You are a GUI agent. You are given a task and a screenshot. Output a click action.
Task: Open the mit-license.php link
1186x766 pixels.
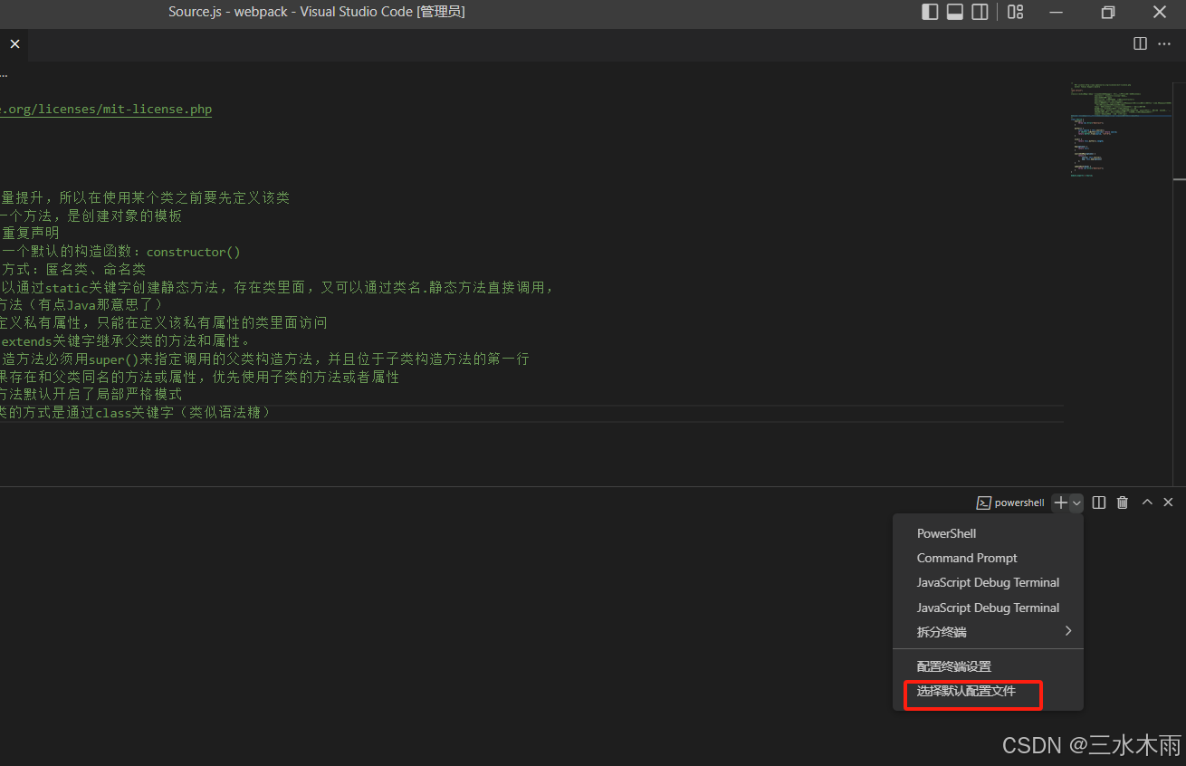pos(106,109)
